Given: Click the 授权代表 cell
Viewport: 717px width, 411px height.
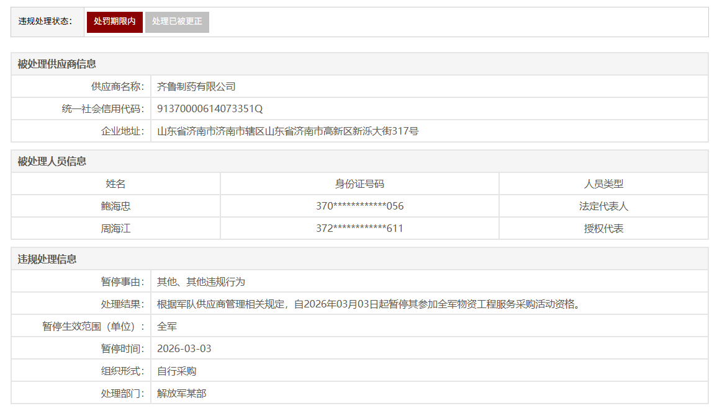Looking at the screenshot, I should (603, 228).
